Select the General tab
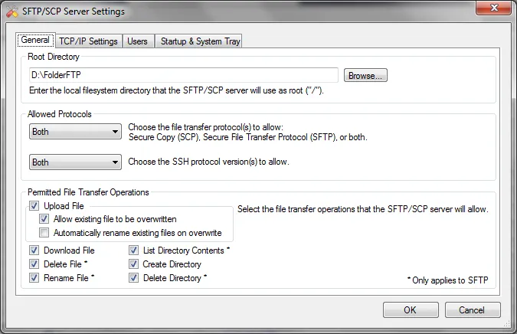Viewport: 517px width, 334px height. [35, 41]
